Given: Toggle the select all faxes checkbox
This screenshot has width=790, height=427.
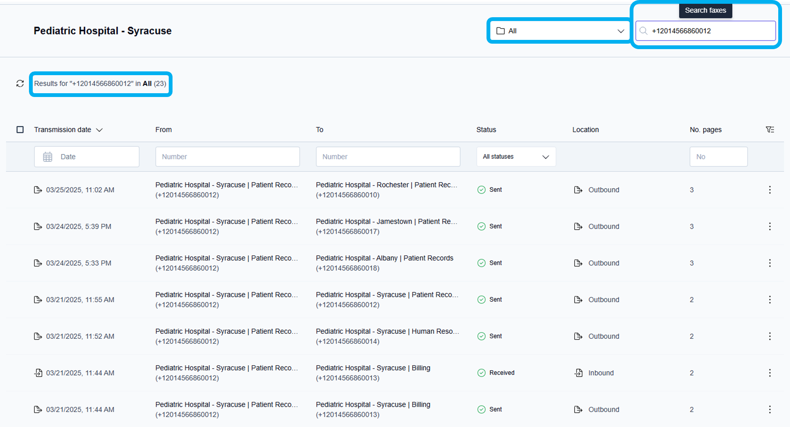Looking at the screenshot, I should click(20, 130).
